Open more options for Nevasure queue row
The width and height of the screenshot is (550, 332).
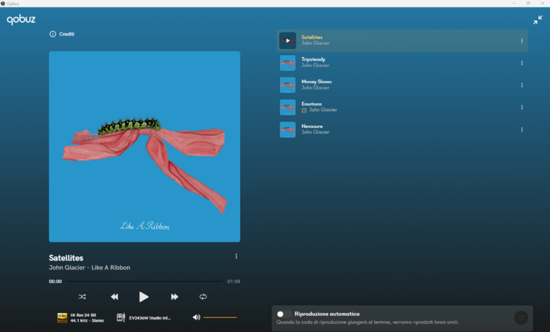click(x=522, y=130)
